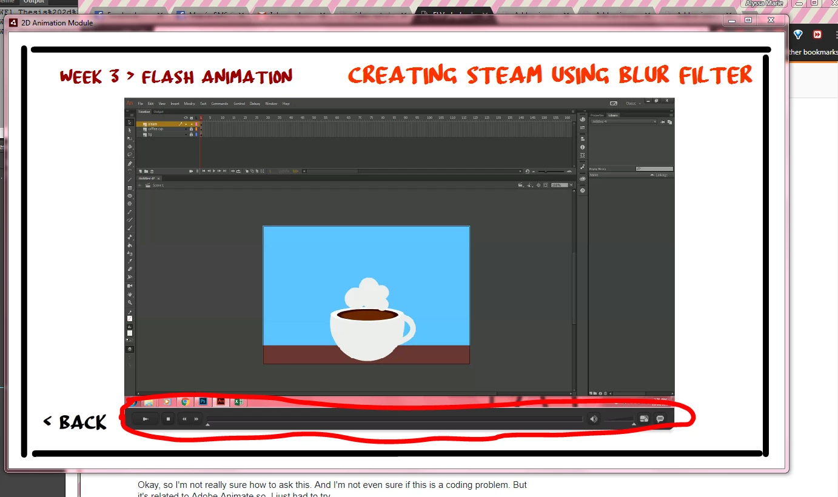Open the Info panel icon
Viewport: 838px width, 497px height.
[583, 147]
